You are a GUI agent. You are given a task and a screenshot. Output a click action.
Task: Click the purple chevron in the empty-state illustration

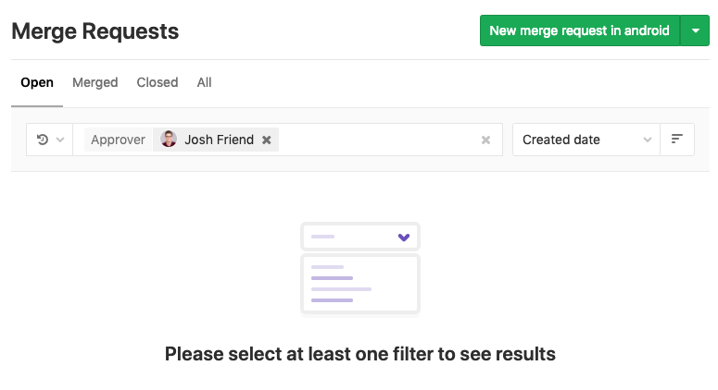point(403,238)
